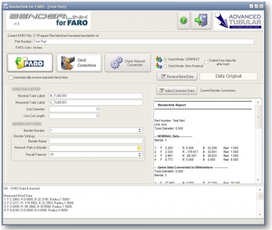
Task: Click log panel scroll down arrow
Action: (x=260, y=214)
